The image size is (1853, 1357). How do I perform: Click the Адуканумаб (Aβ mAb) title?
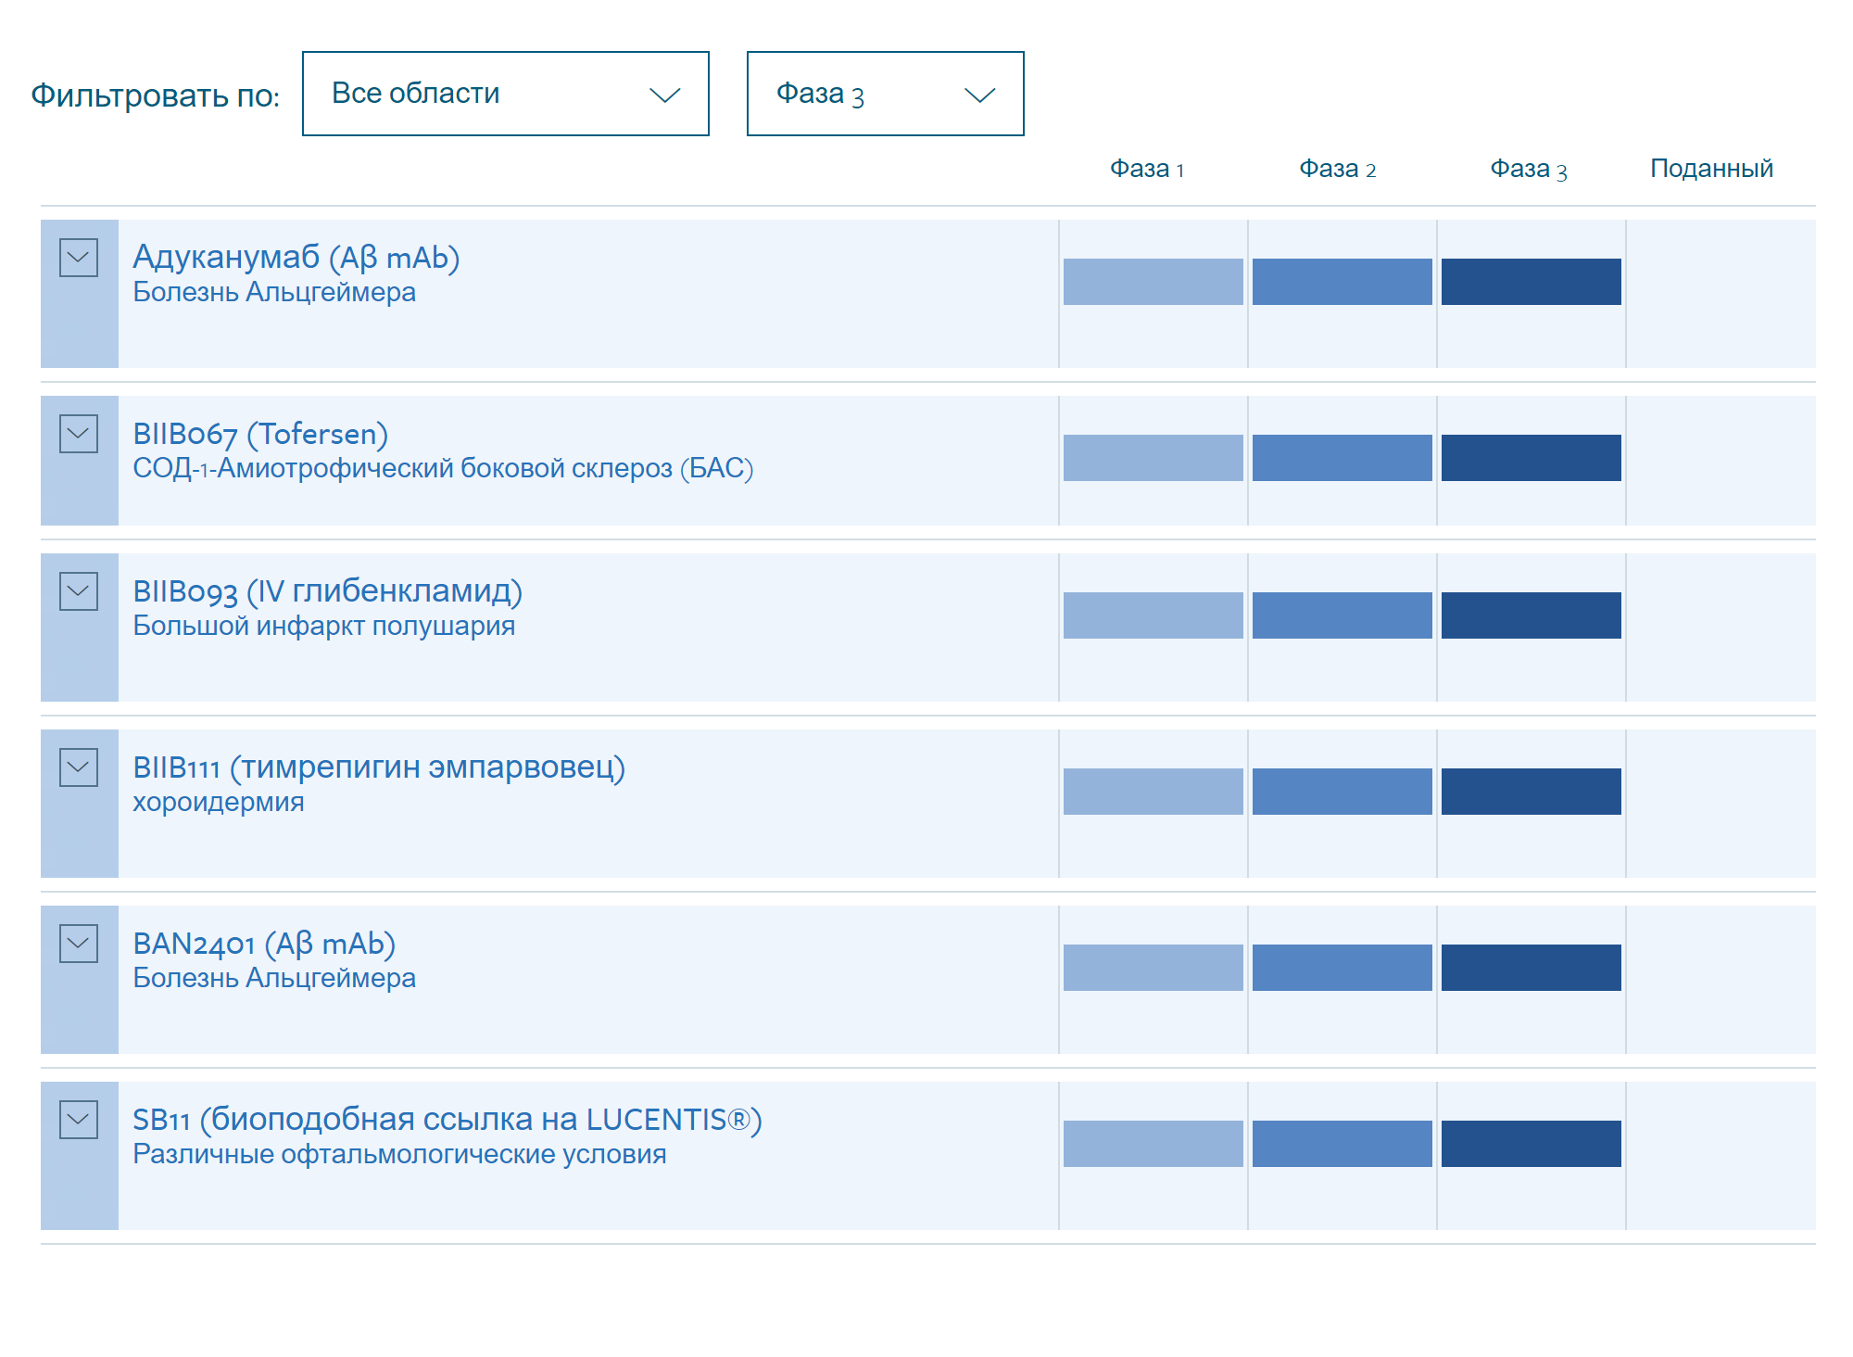coord(296,257)
